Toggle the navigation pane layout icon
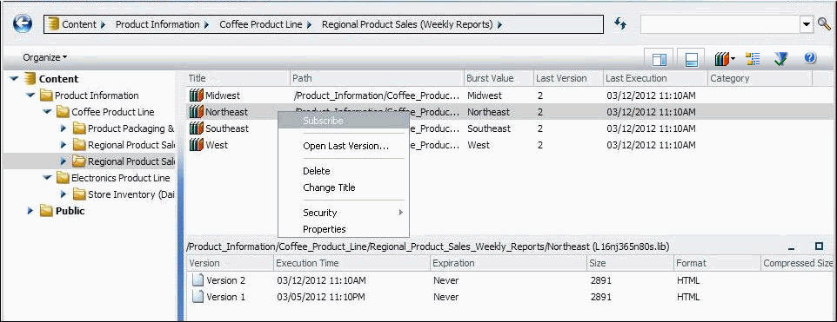 coord(659,58)
